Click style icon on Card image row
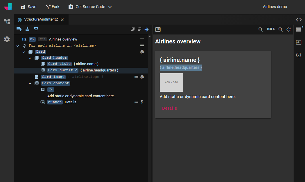Viewport: 305px width, 182px height. (x=142, y=77)
